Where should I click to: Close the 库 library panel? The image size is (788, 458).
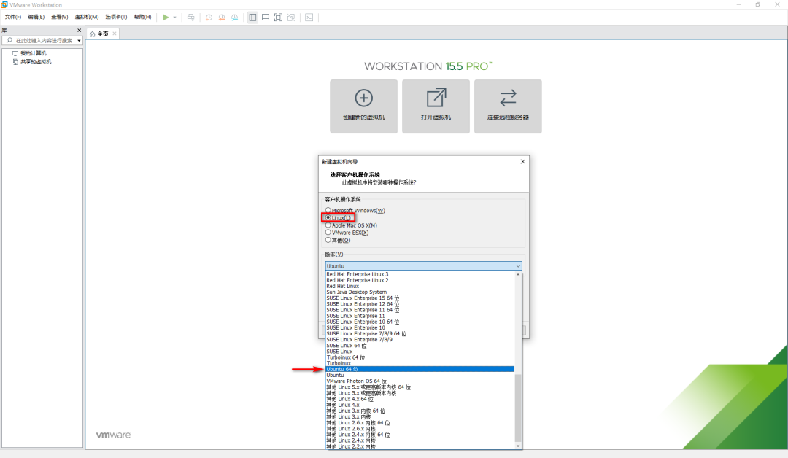(79, 30)
